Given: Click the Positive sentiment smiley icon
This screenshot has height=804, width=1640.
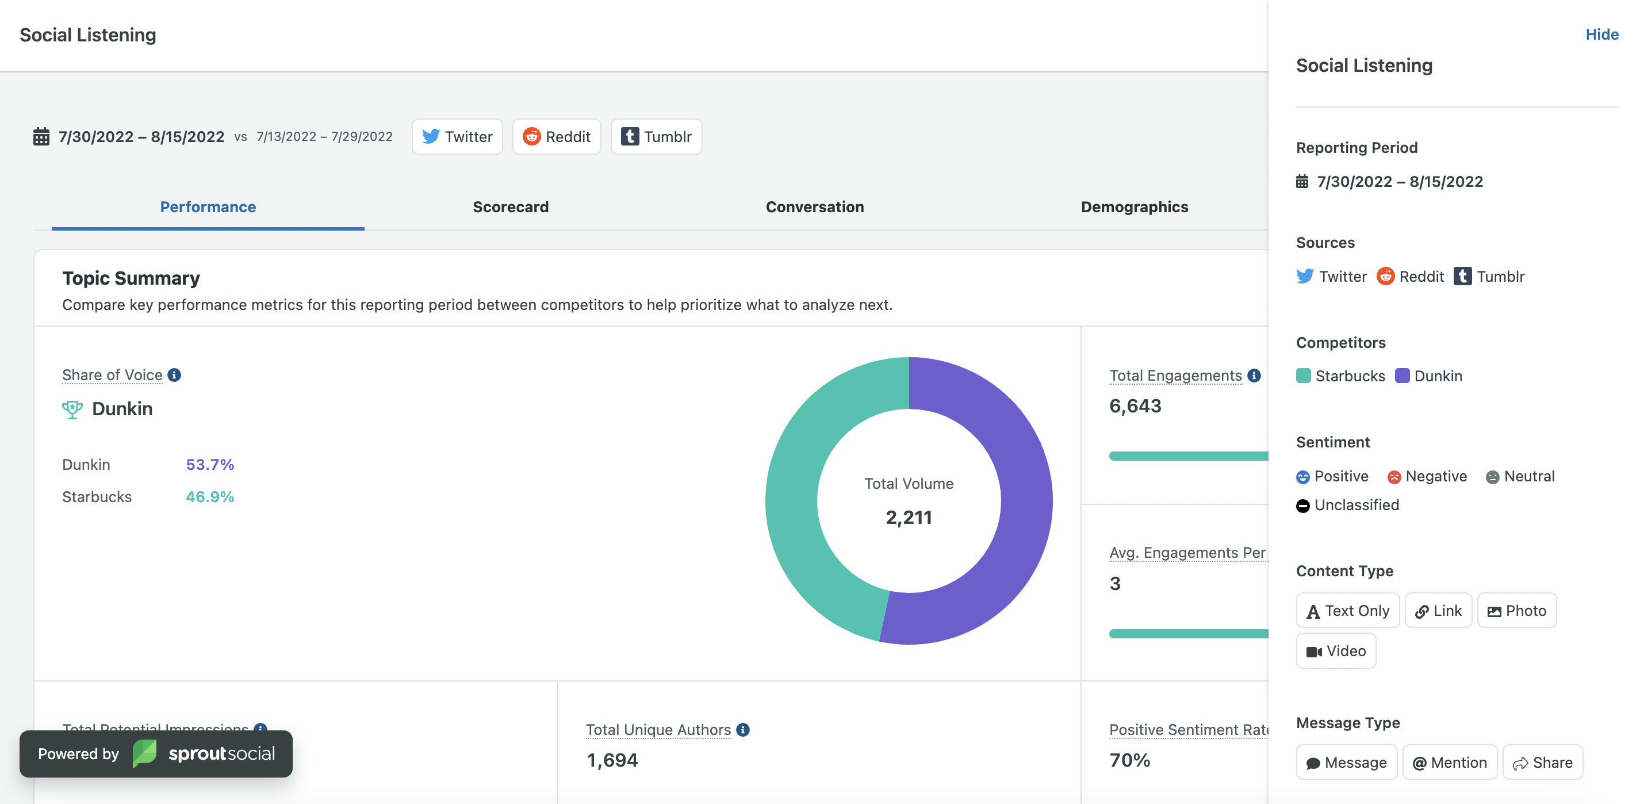Looking at the screenshot, I should pos(1302,477).
